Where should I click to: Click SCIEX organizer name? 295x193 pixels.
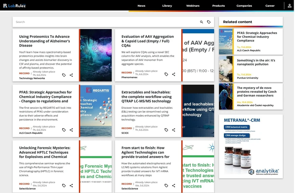click(125, 133)
